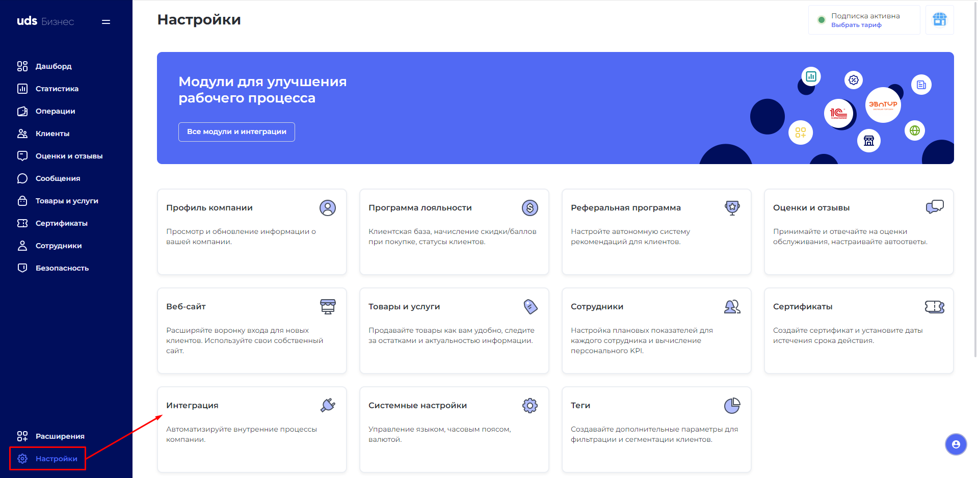
Task: Click the Статистика chart icon in the sidebar
Action: tap(22, 89)
